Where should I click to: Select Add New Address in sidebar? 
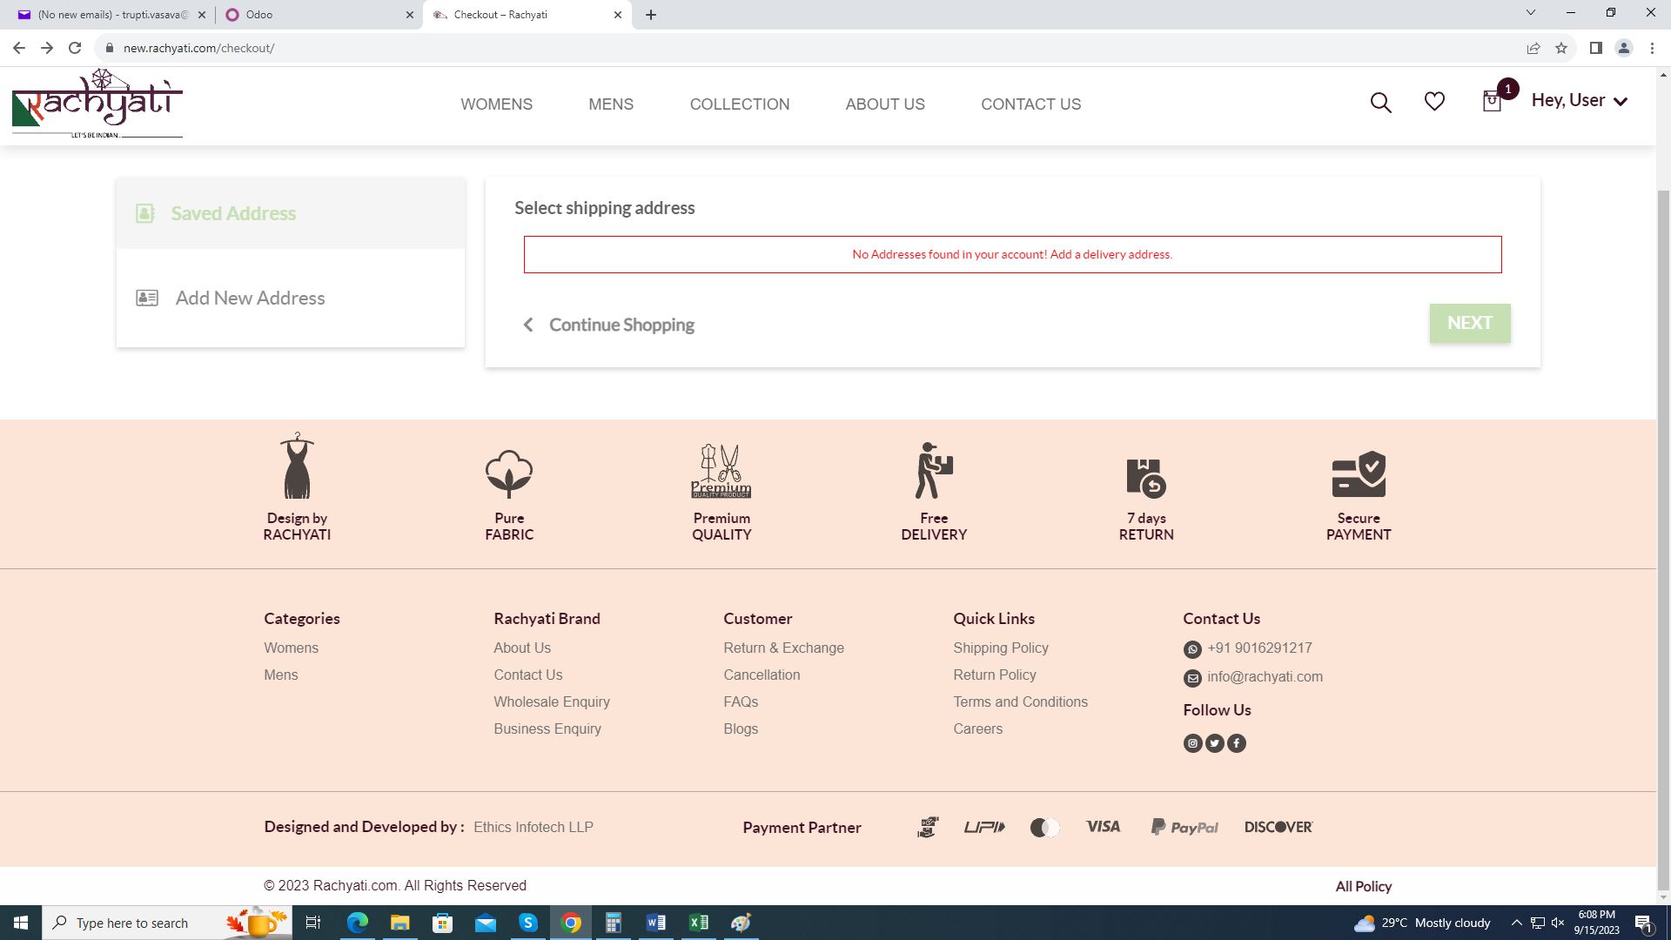(x=250, y=298)
